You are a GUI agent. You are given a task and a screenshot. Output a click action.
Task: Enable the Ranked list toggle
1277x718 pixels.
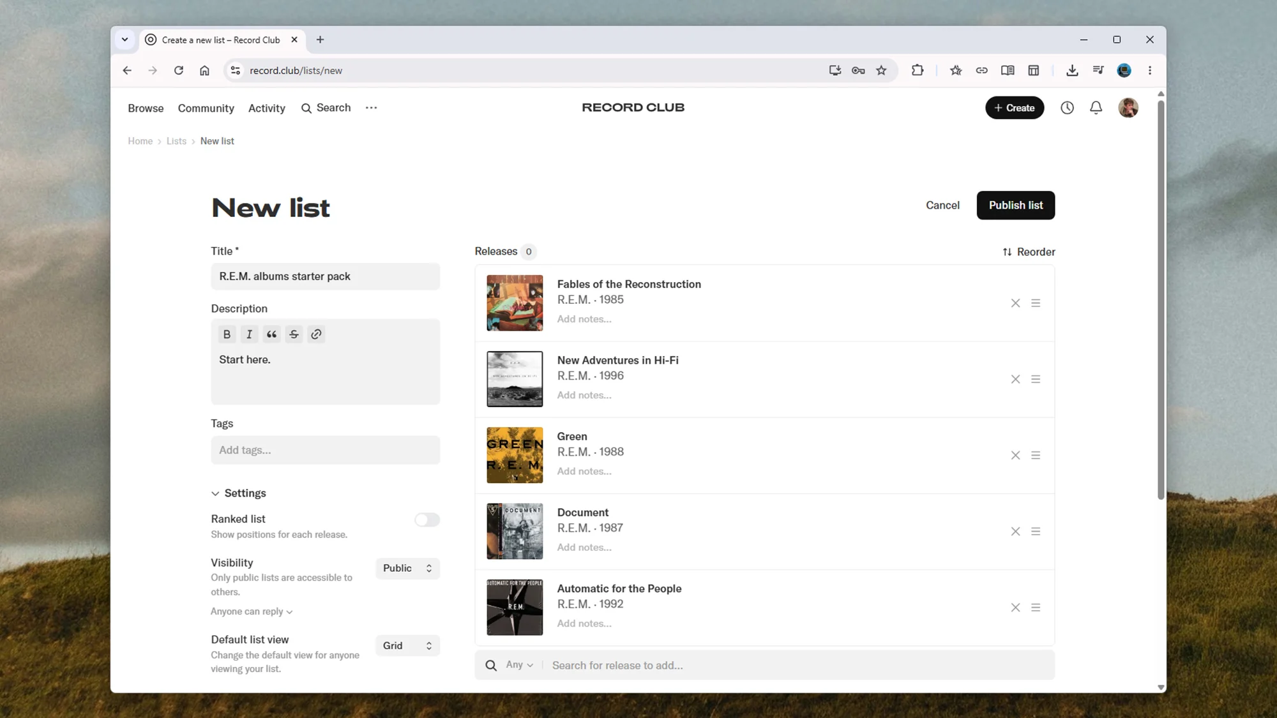click(427, 520)
